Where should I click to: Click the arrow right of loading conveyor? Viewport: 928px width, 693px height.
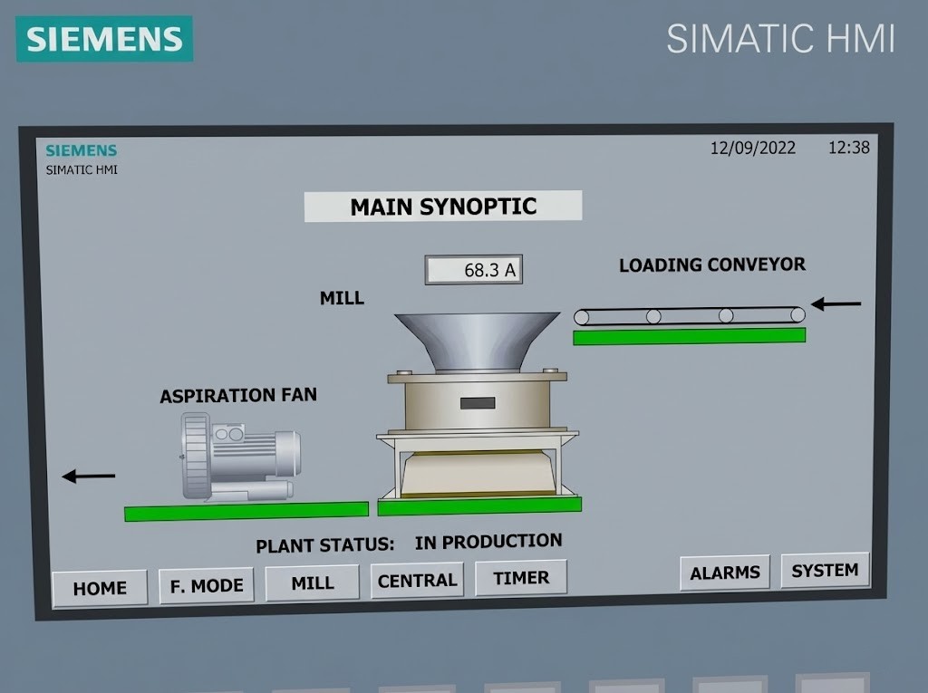tap(836, 304)
